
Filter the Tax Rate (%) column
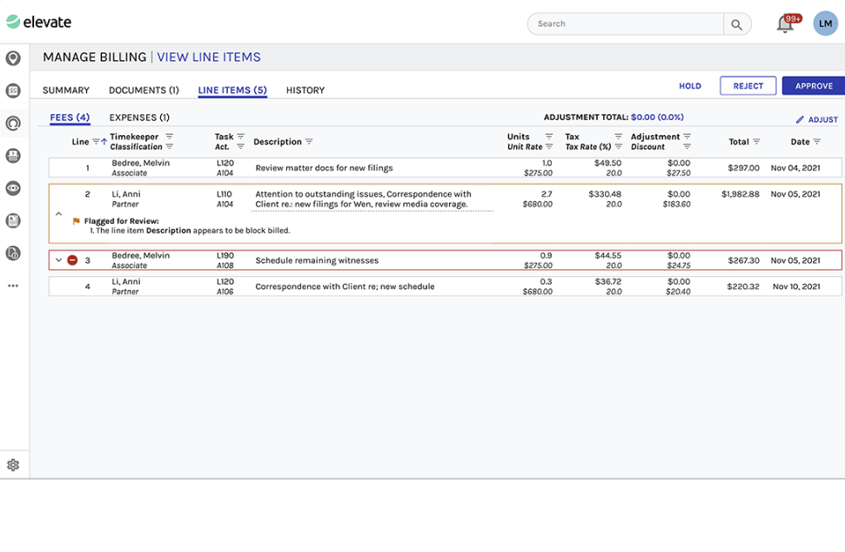[618, 146]
